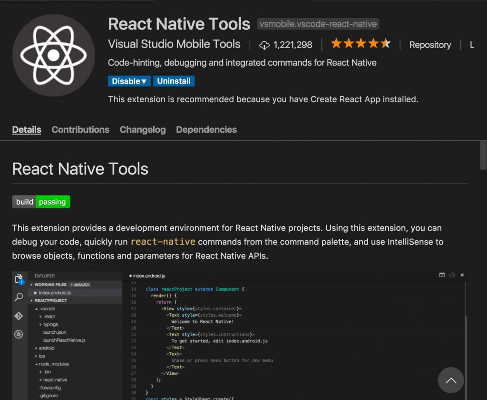Click the Explorer files icon in screenshot
487x400 pixels.
19,279
